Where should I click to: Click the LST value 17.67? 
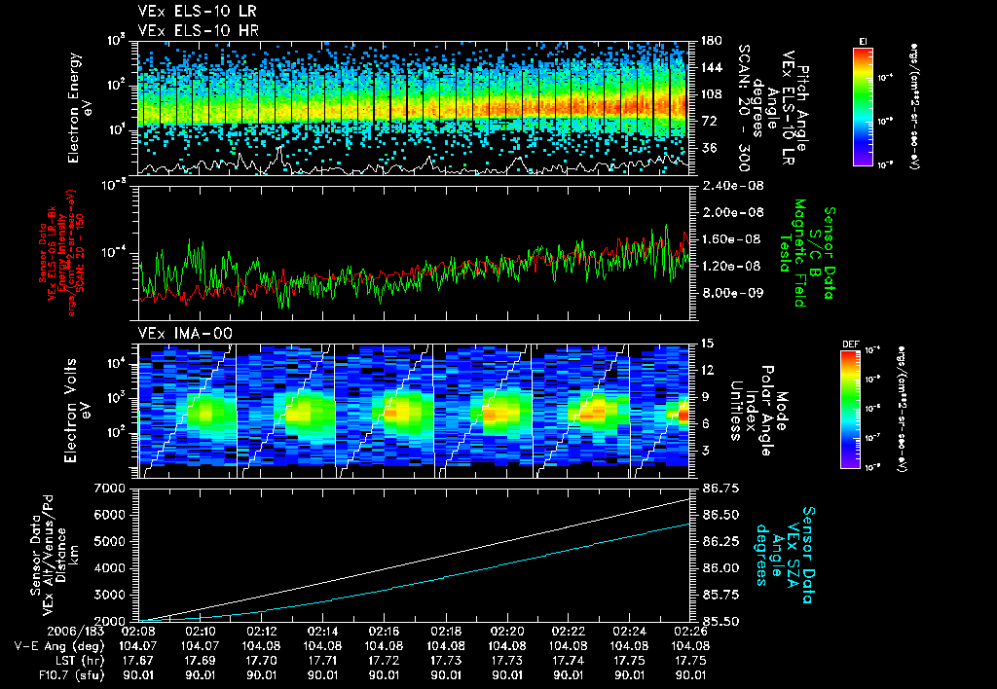[x=138, y=661]
